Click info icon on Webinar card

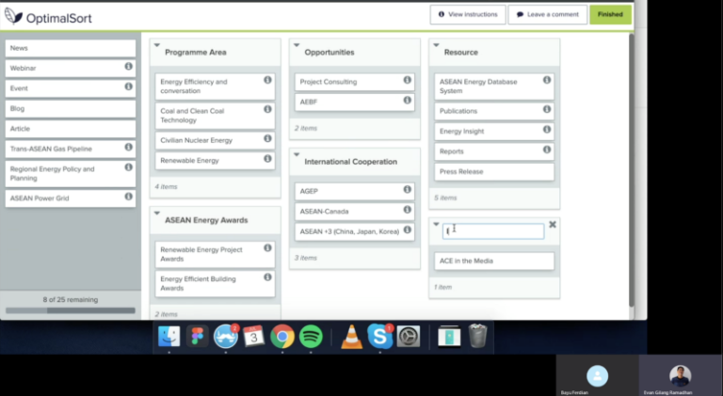[129, 67]
